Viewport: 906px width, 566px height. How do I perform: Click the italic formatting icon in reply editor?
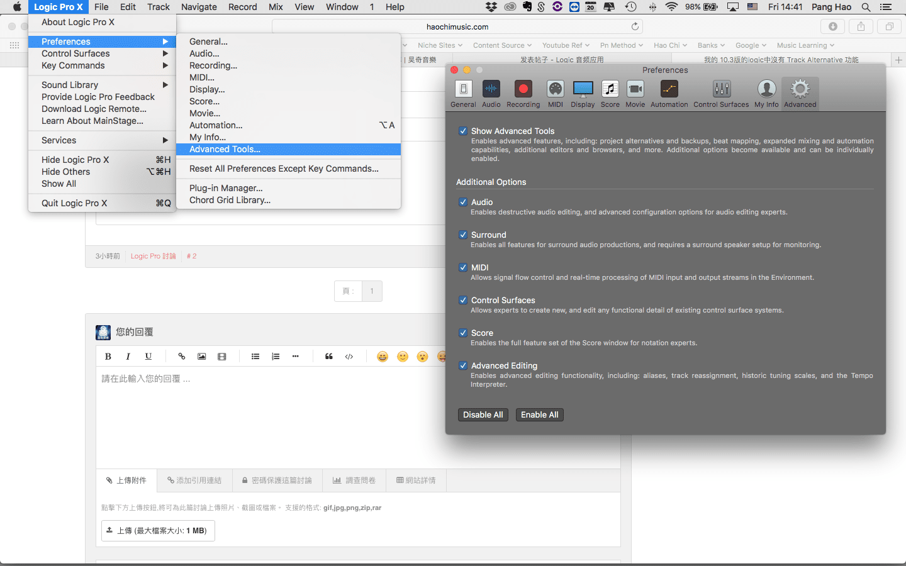(128, 357)
